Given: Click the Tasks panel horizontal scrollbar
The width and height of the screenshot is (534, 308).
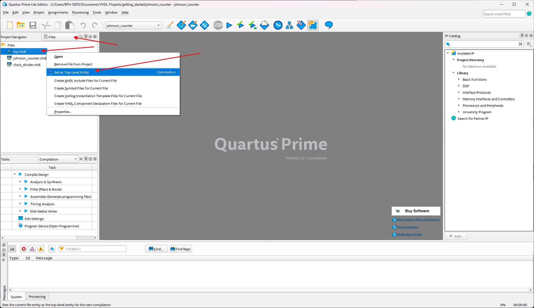Looking at the screenshot, I should click(x=49, y=238).
